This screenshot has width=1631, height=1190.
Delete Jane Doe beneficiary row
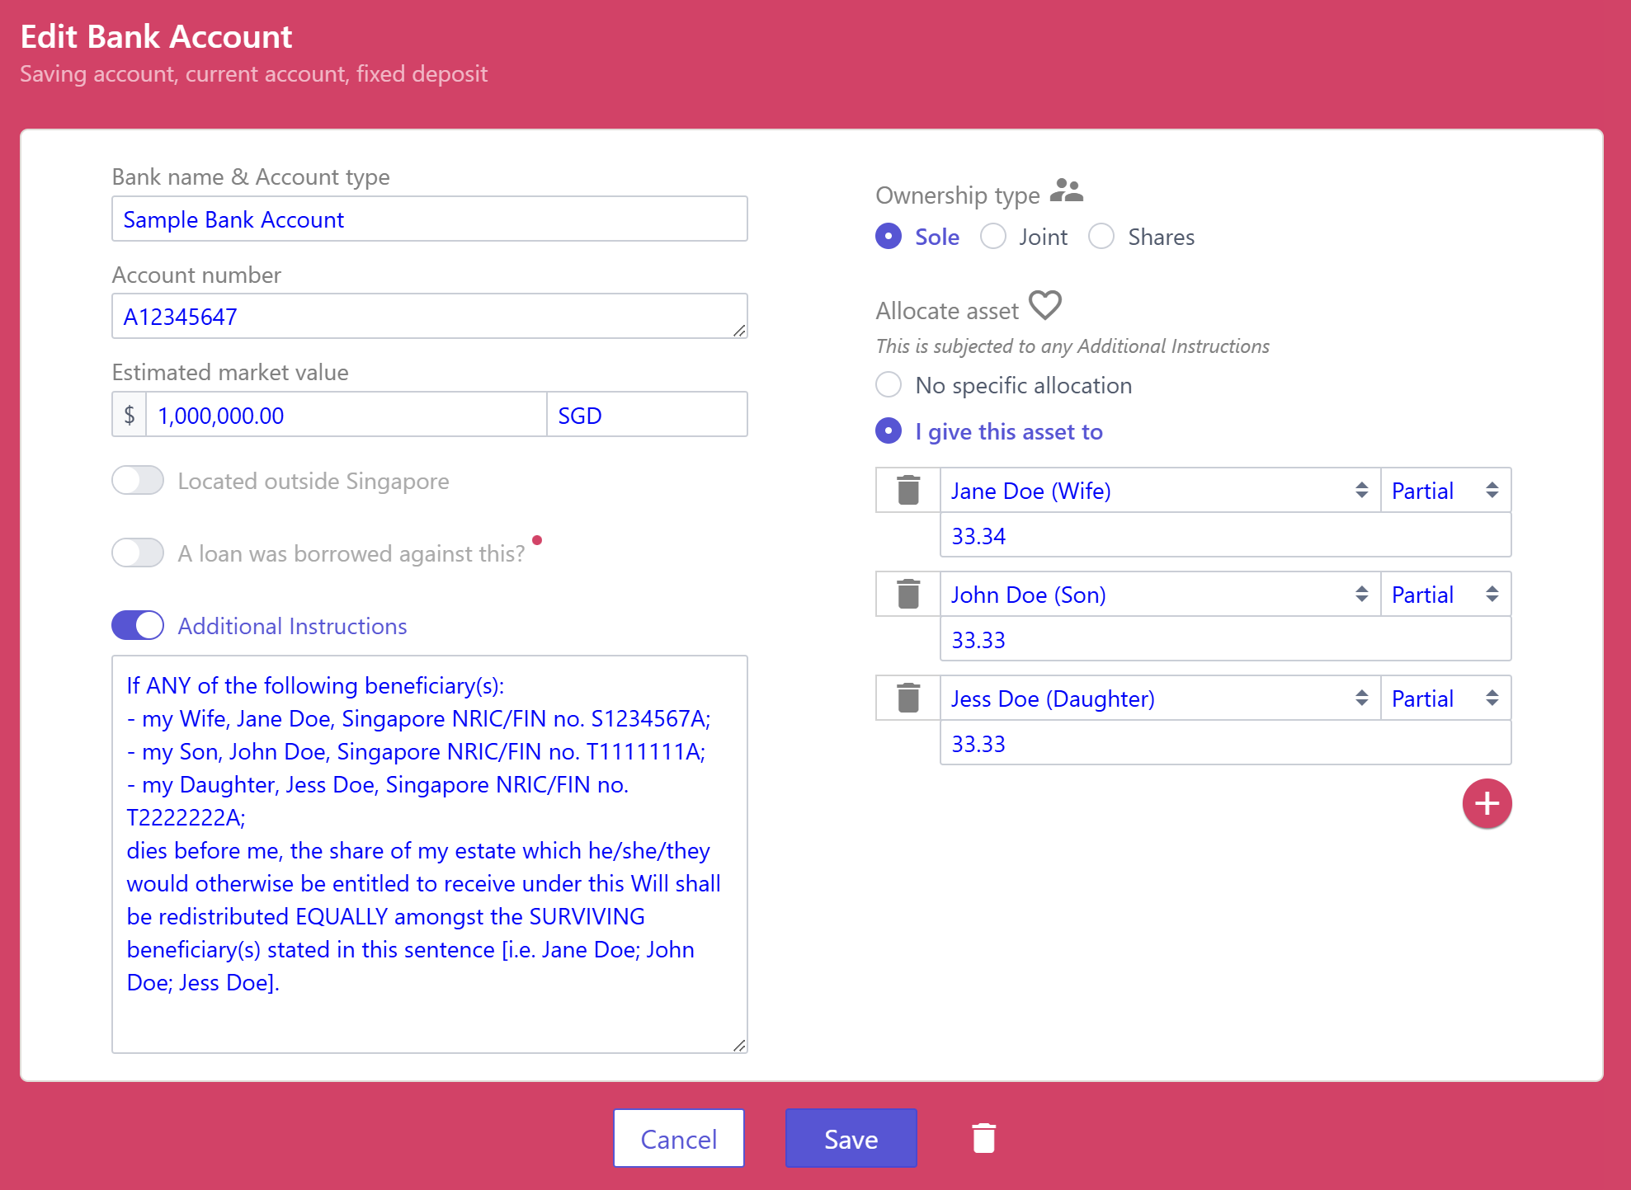click(x=907, y=490)
